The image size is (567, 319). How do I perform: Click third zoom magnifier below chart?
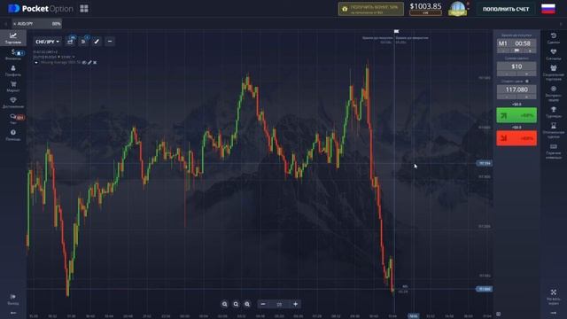point(247,304)
